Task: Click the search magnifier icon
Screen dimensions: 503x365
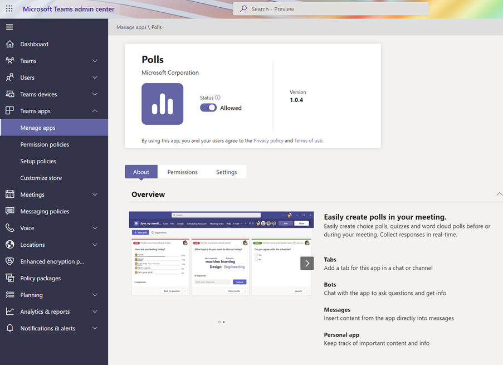Action: coord(243,9)
